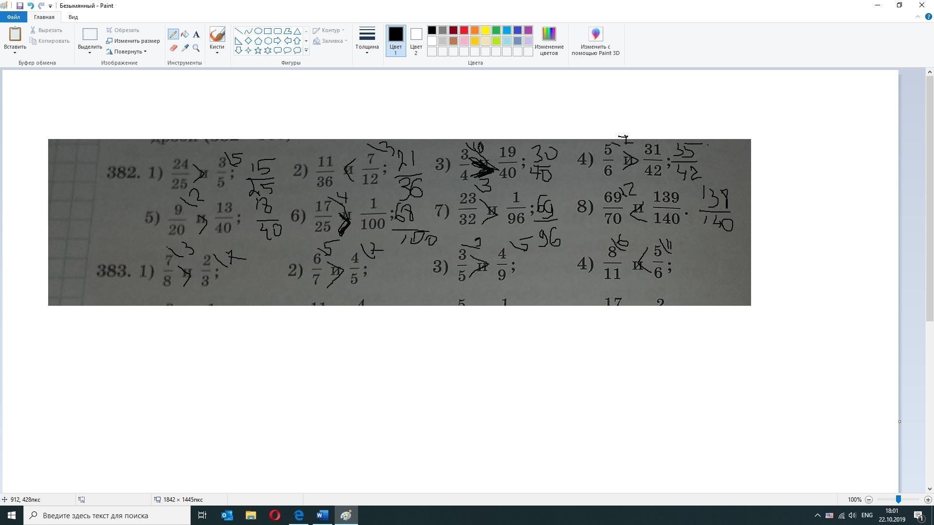The height and width of the screenshot is (525, 934).
Task: Click the Save icon in quick access toolbar
Action: pos(20,6)
